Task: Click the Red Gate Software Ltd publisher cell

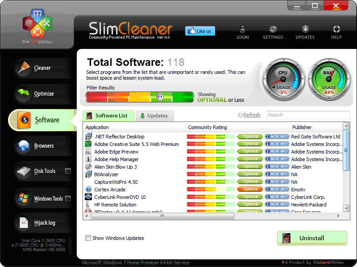Action: (x=315, y=137)
